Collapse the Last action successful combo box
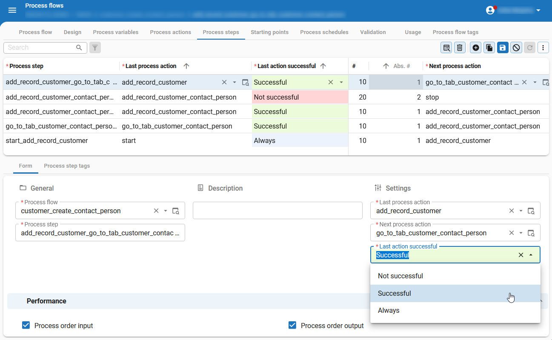552x340 pixels. 531,255
